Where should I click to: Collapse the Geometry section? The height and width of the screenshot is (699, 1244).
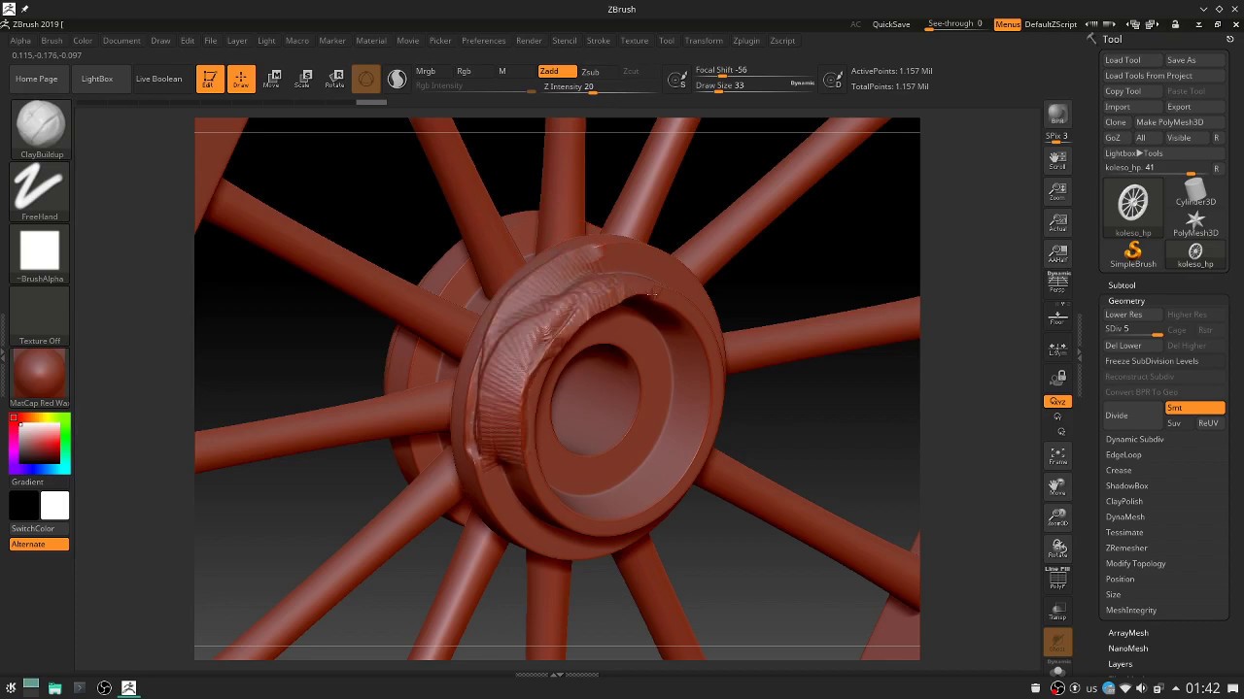(1126, 301)
